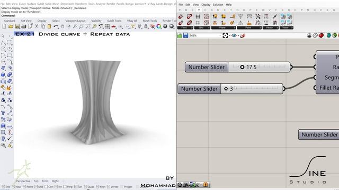Image resolution: width=339 pixels, height=190 pixels.
Task: Open the Rhino Curve menu
Action: tap(22, 4)
